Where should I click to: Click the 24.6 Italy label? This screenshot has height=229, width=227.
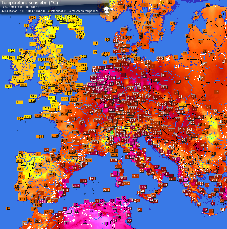pyautogui.click(x=126, y=151)
